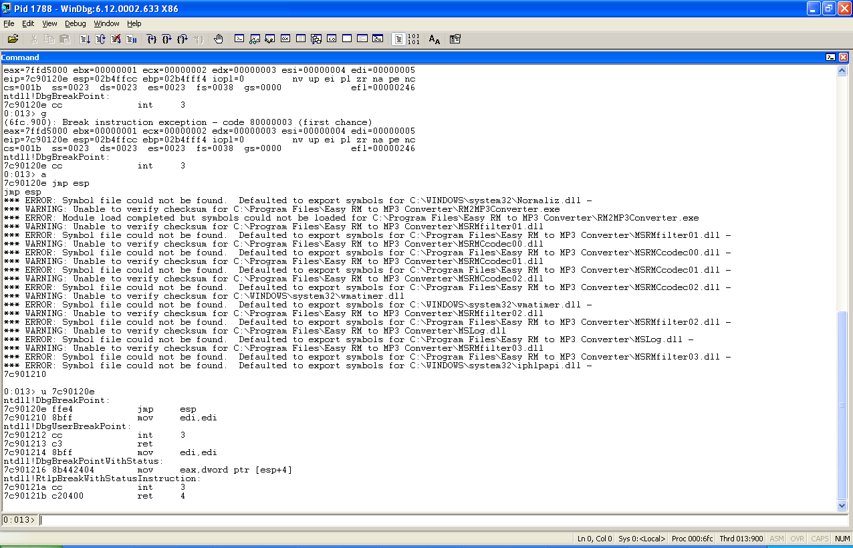Open the Disassembly window icon

(x=332, y=39)
